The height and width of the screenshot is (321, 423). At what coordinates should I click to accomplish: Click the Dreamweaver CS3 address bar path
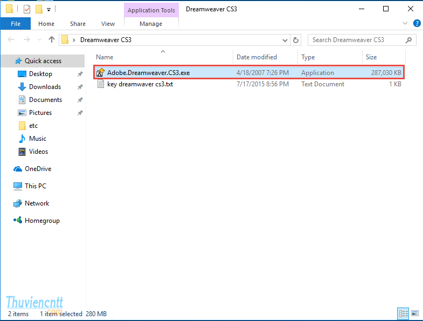click(x=106, y=40)
